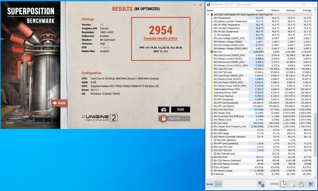Collapse the GPU [#0] AMD Radeon RX 7600 group
The width and height of the screenshot is (318, 191).
(208, 15)
